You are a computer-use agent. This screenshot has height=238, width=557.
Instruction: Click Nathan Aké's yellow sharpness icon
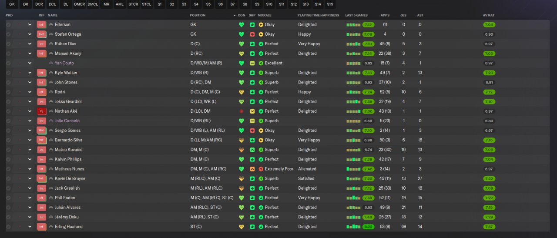[252, 111]
